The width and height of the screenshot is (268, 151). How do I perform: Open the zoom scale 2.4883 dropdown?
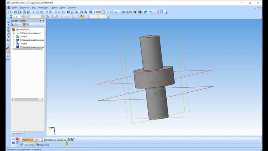[103, 12]
